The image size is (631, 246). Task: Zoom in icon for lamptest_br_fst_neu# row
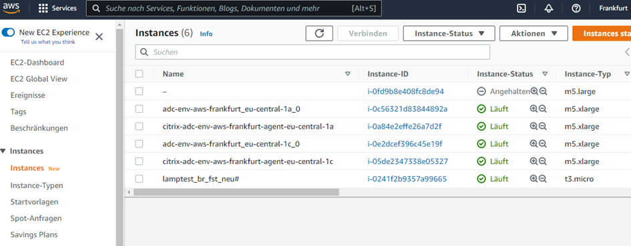pos(534,179)
